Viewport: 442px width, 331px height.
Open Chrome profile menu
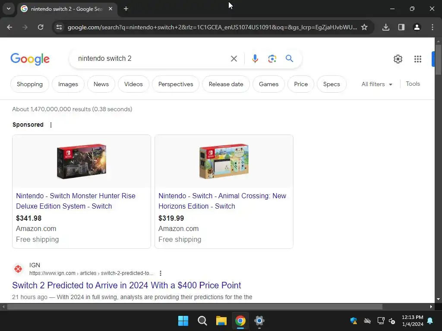[x=417, y=27]
